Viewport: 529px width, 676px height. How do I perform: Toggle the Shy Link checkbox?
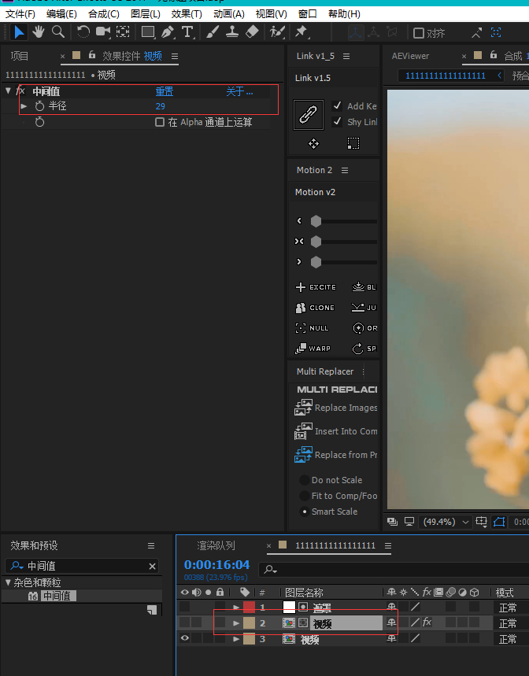(x=337, y=122)
